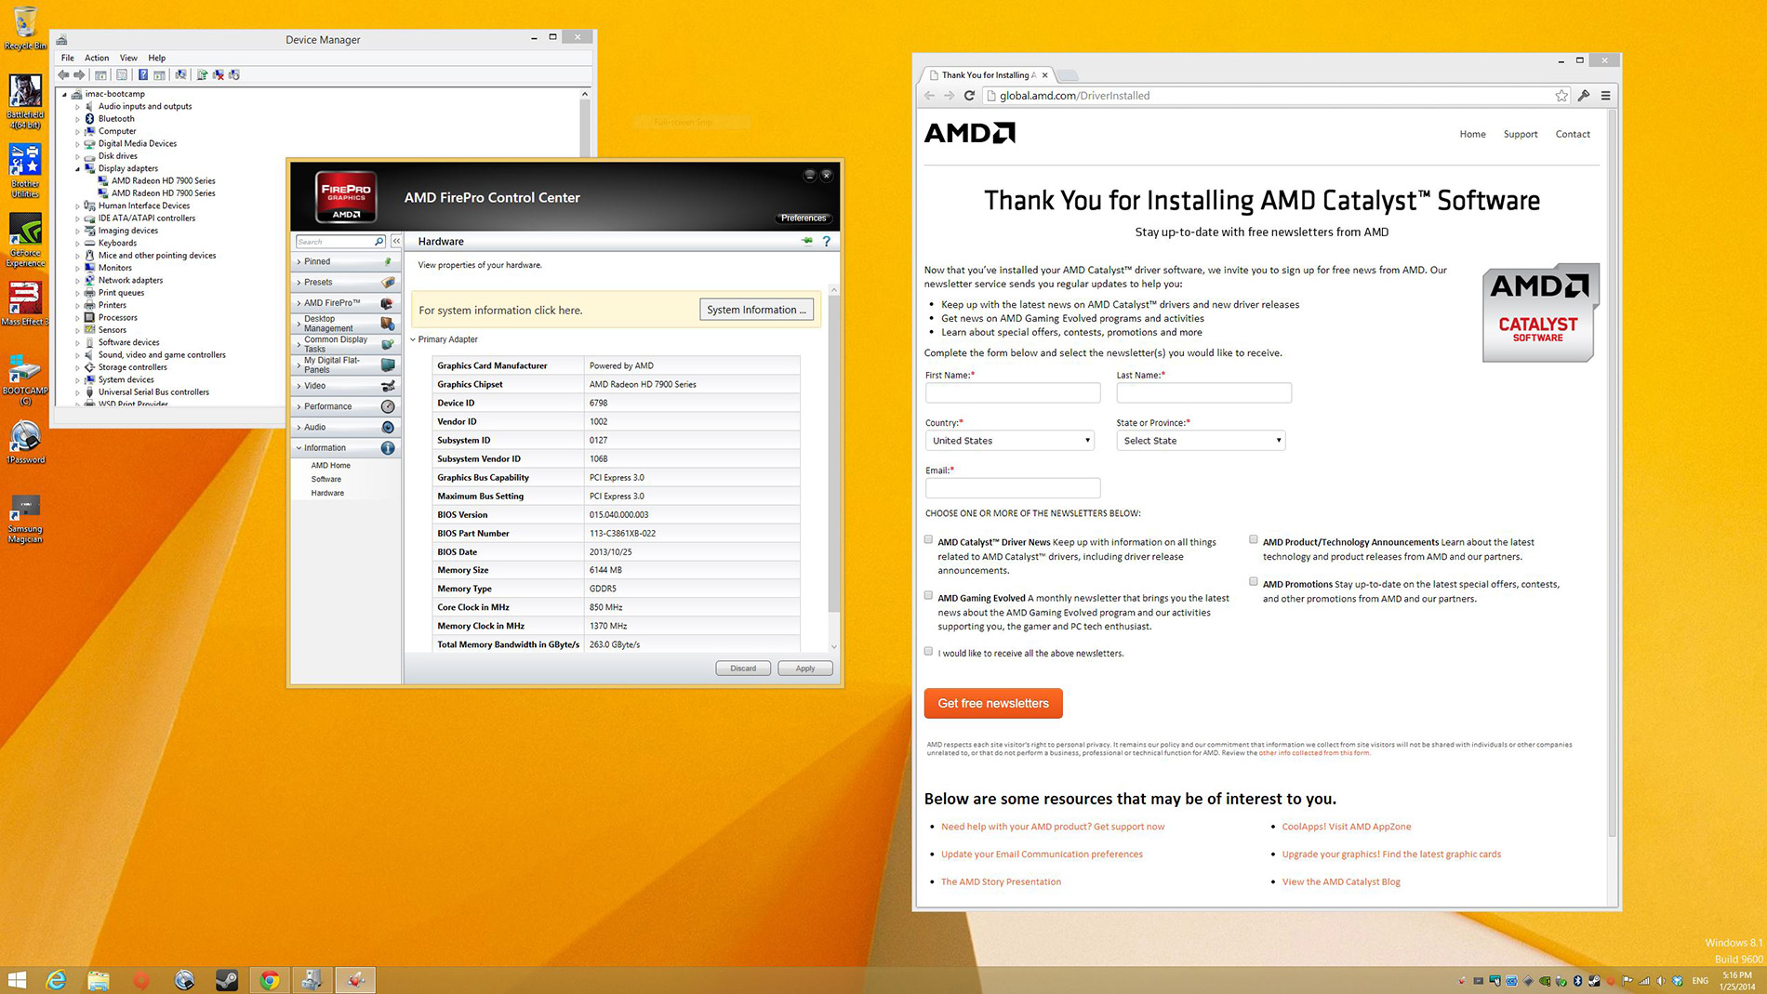This screenshot has height=994, width=1767.
Task: Expand the Presets section in FirePro sidebar
Action: pyautogui.click(x=345, y=282)
